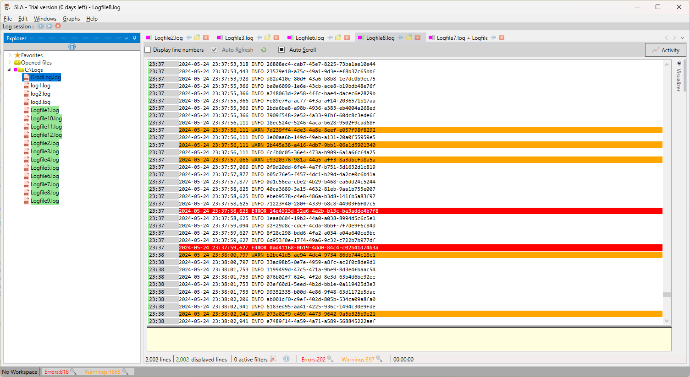Click the refresh icon beside Auto Refresh

264,50
